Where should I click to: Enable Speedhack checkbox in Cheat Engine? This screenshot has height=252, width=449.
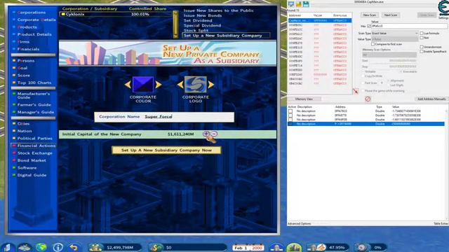[422, 51]
